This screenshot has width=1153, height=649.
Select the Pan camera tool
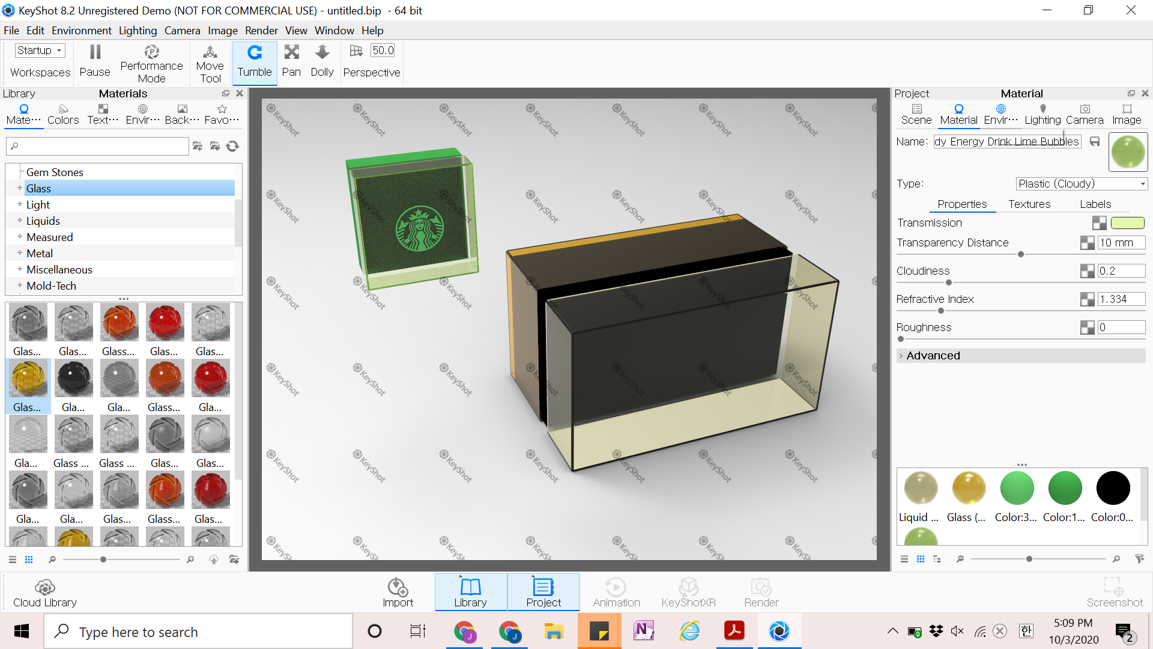[291, 61]
